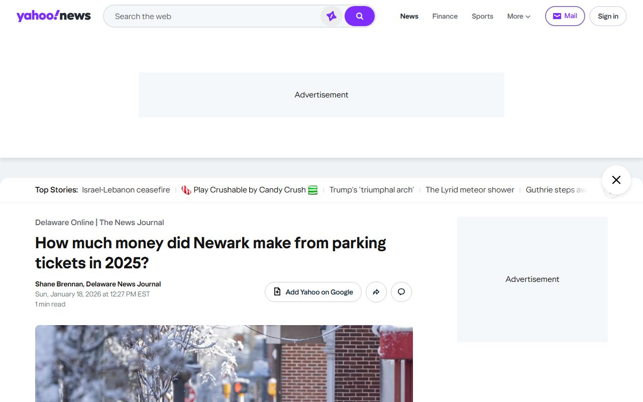Submit search with purple magnifier button
The image size is (643, 402).
360,16
